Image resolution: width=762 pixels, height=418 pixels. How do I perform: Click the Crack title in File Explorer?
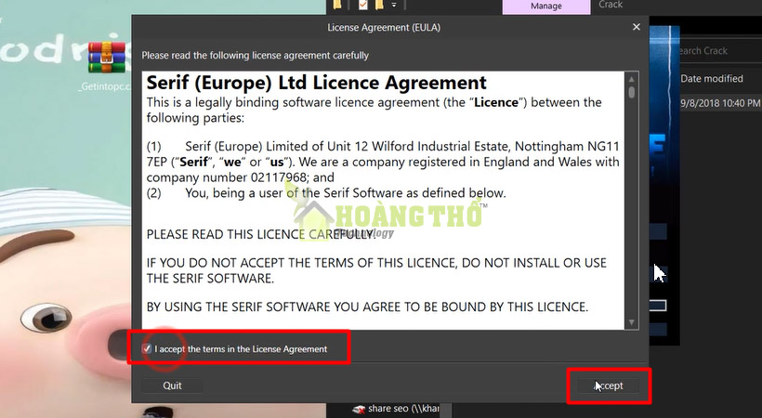click(x=611, y=5)
